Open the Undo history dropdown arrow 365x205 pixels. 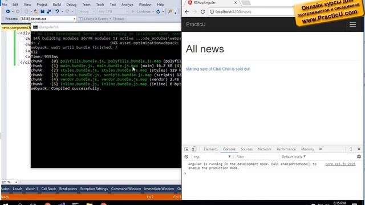click(62, 11)
